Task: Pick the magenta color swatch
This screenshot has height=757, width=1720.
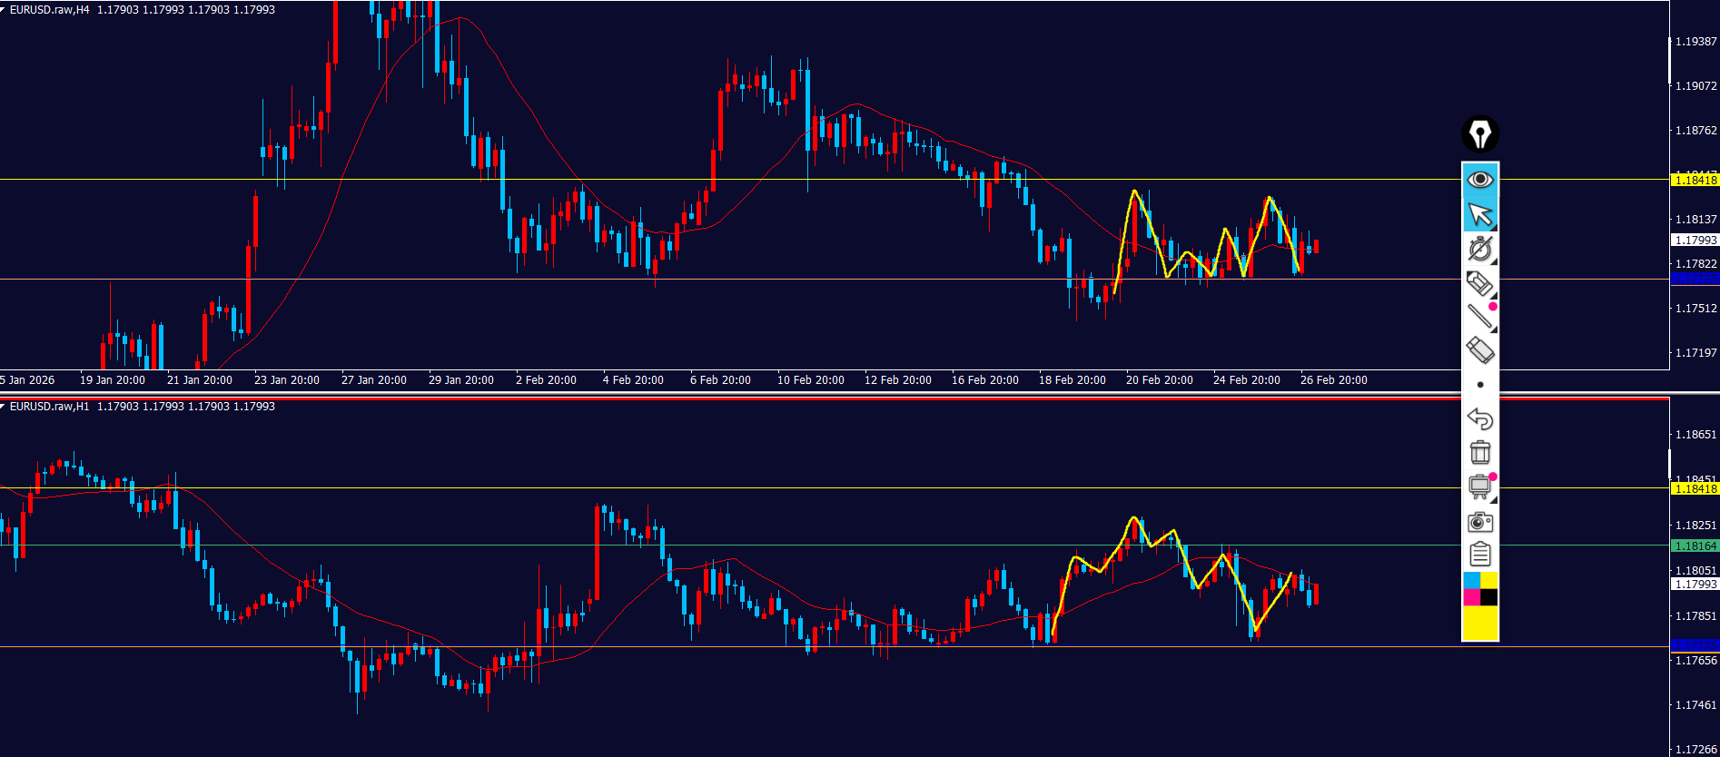Action: tap(1471, 597)
